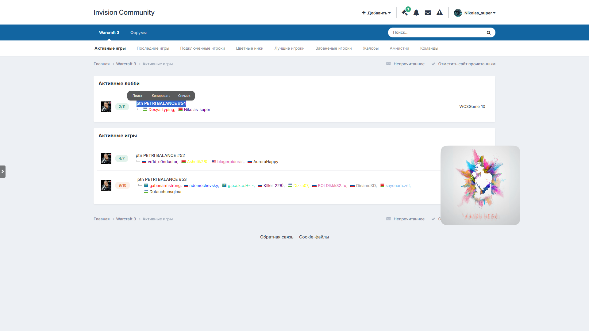Switch to the Форумы main tab
589x331 pixels.
138,32
